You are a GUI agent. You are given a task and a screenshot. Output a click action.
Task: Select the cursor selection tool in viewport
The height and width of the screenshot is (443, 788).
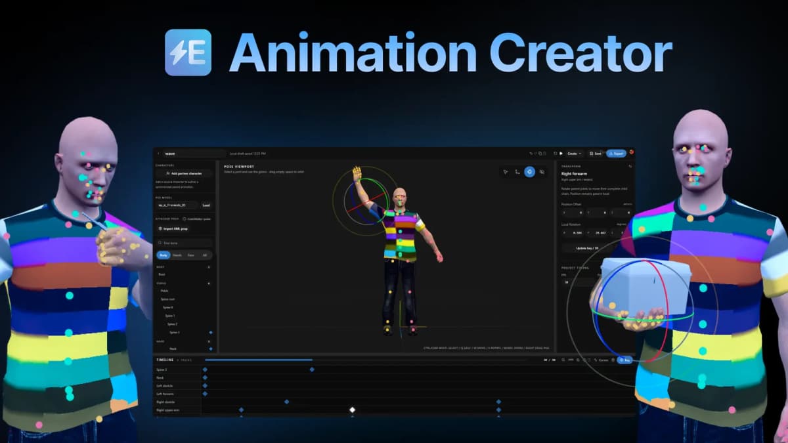(506, 172)
